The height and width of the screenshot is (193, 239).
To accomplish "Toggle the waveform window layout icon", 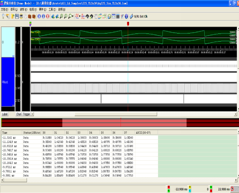I will [114, 16].
